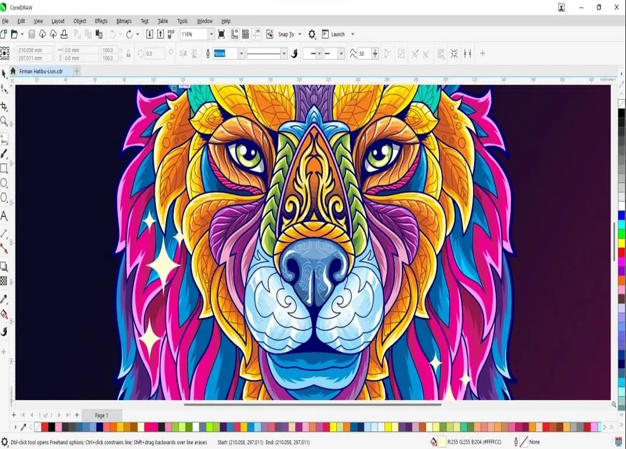
Task: Select the Transparency checkerboard tool
Action: (4, 281)
